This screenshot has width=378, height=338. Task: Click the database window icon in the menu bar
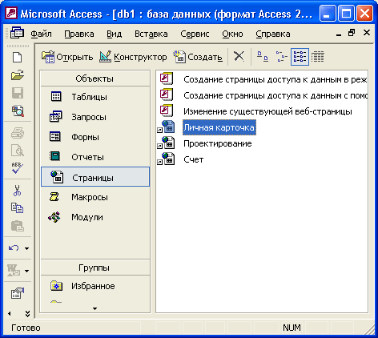(17, 33)
